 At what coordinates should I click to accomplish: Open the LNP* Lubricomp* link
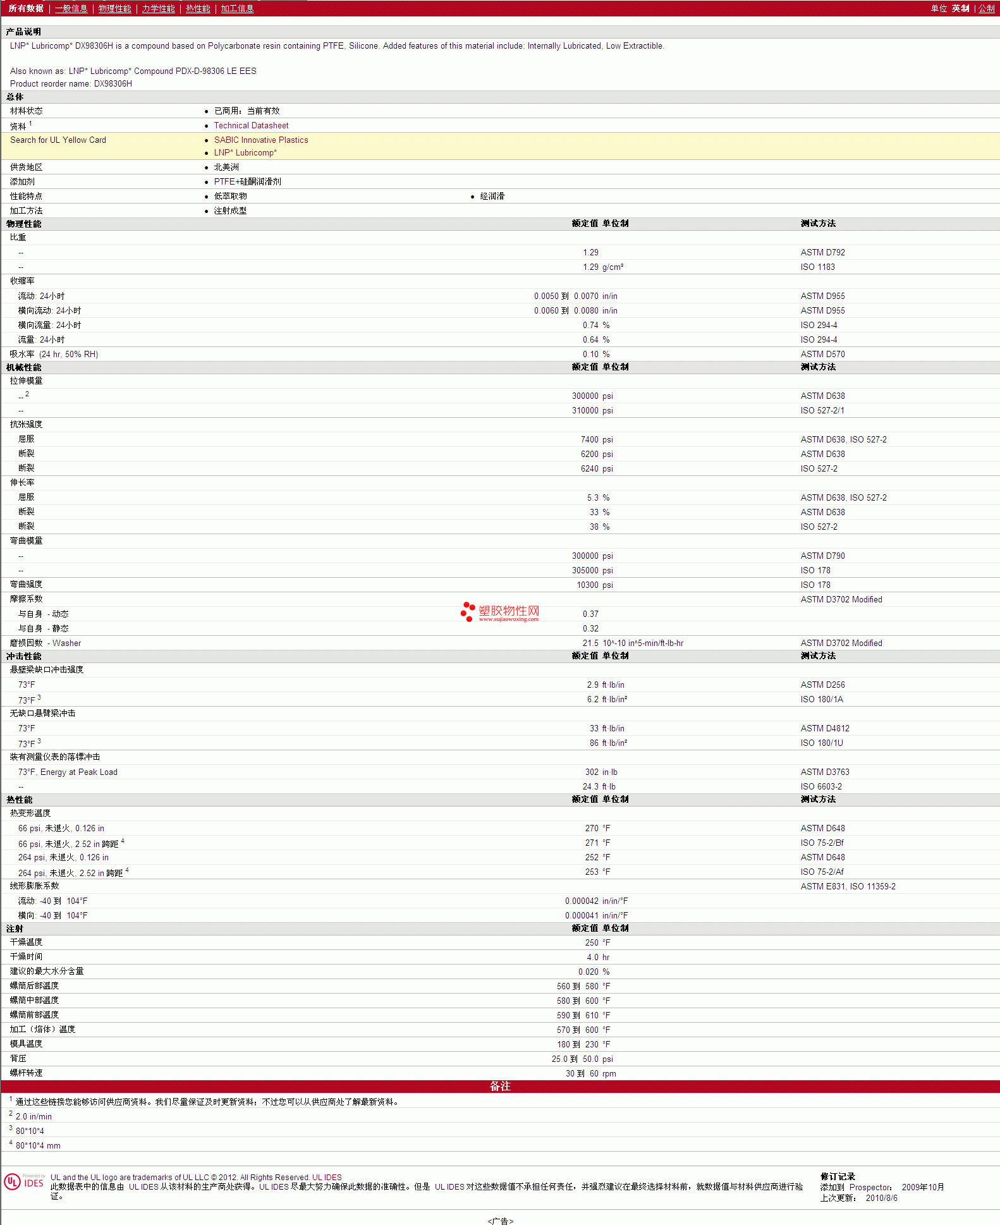(x=245, y=153)
